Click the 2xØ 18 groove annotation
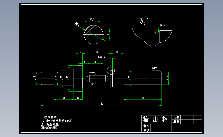 coord(101,57)
